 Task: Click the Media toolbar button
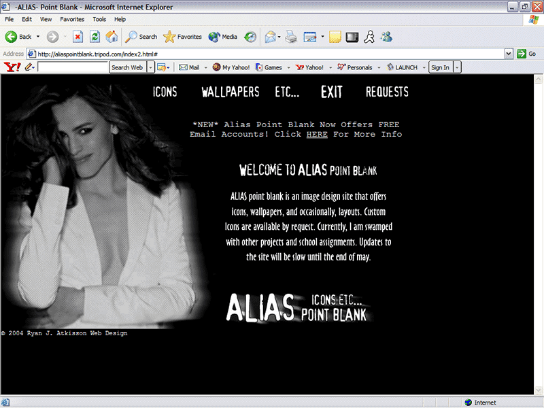tap(223, 37)
